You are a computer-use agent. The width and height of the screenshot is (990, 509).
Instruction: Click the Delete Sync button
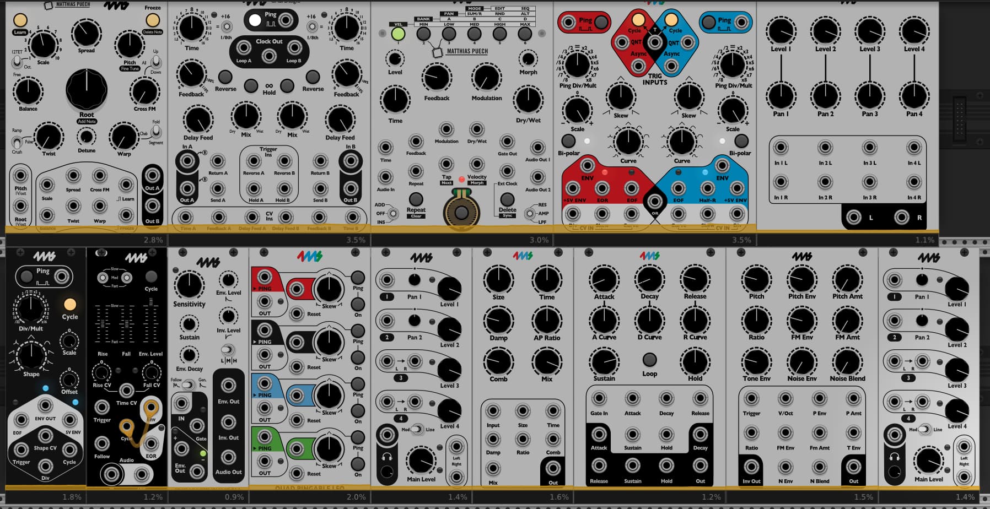(x=507, y=199)
